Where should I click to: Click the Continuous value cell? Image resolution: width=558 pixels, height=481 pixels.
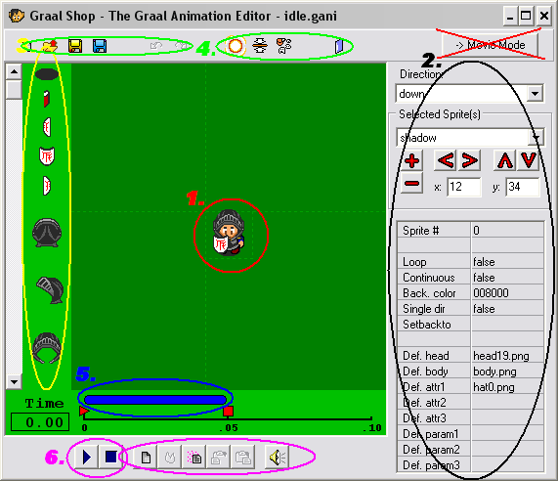[507, 278]
